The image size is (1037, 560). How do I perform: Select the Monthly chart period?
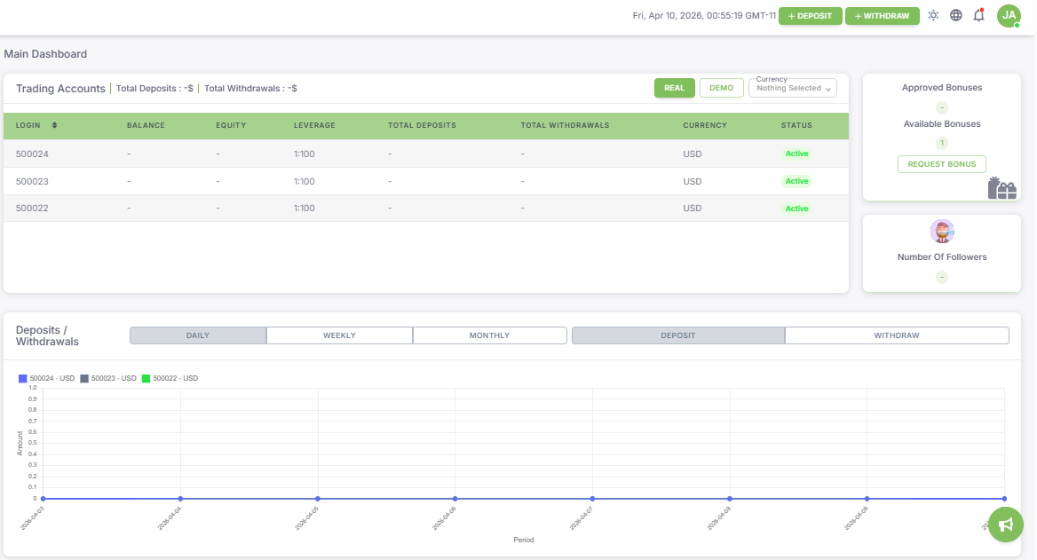coord(489,335)
